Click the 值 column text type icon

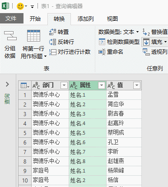pyautogui.click(x=111, y=85)
